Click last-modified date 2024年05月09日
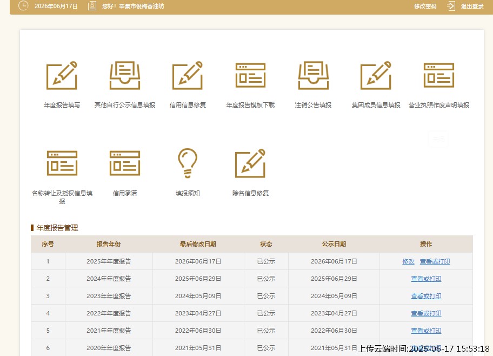The image size is (493, 356). pyautogui.click(x=198, y=296)
